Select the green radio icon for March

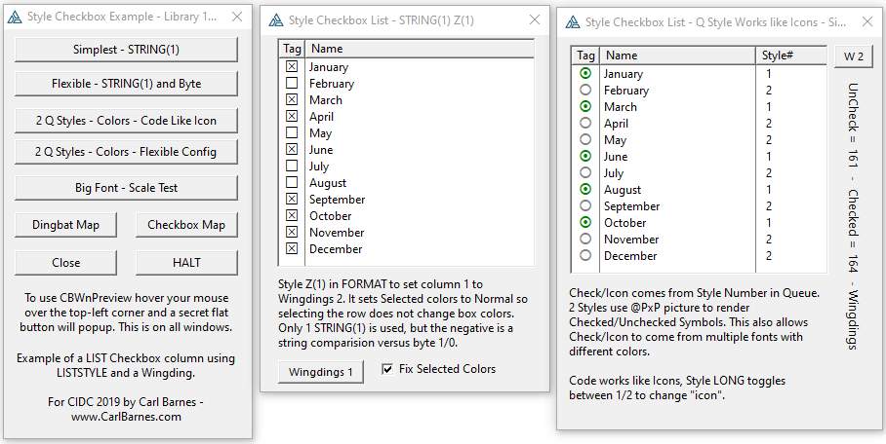585,107
